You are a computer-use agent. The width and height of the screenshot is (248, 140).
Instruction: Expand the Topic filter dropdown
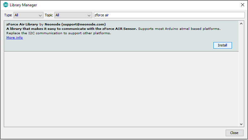pyautogui.click(x=73, y=15)
